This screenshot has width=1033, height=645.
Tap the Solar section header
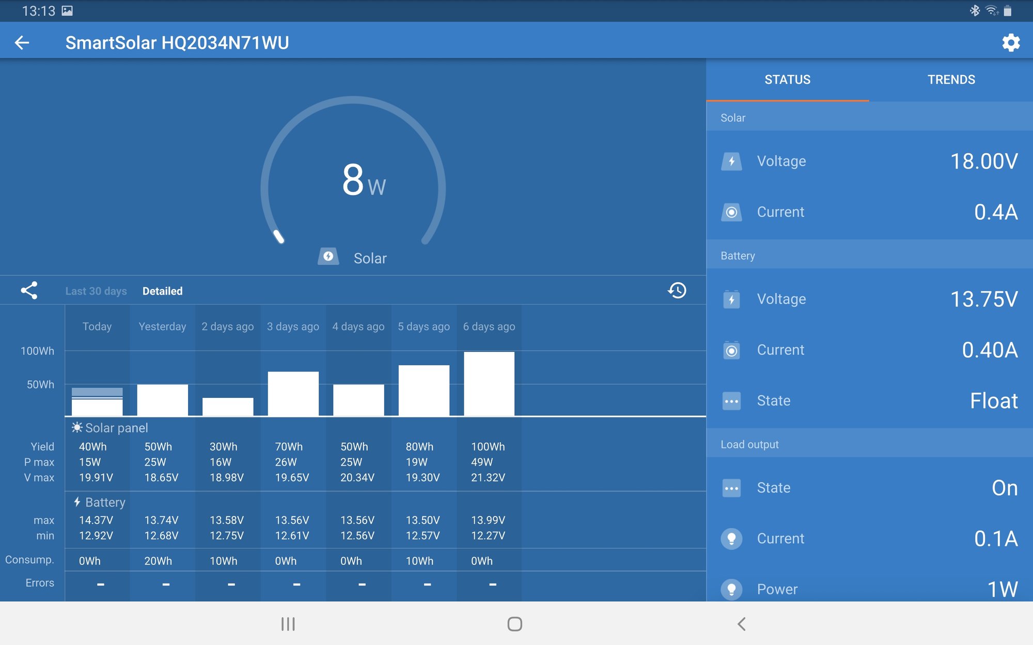click(869, 118)
